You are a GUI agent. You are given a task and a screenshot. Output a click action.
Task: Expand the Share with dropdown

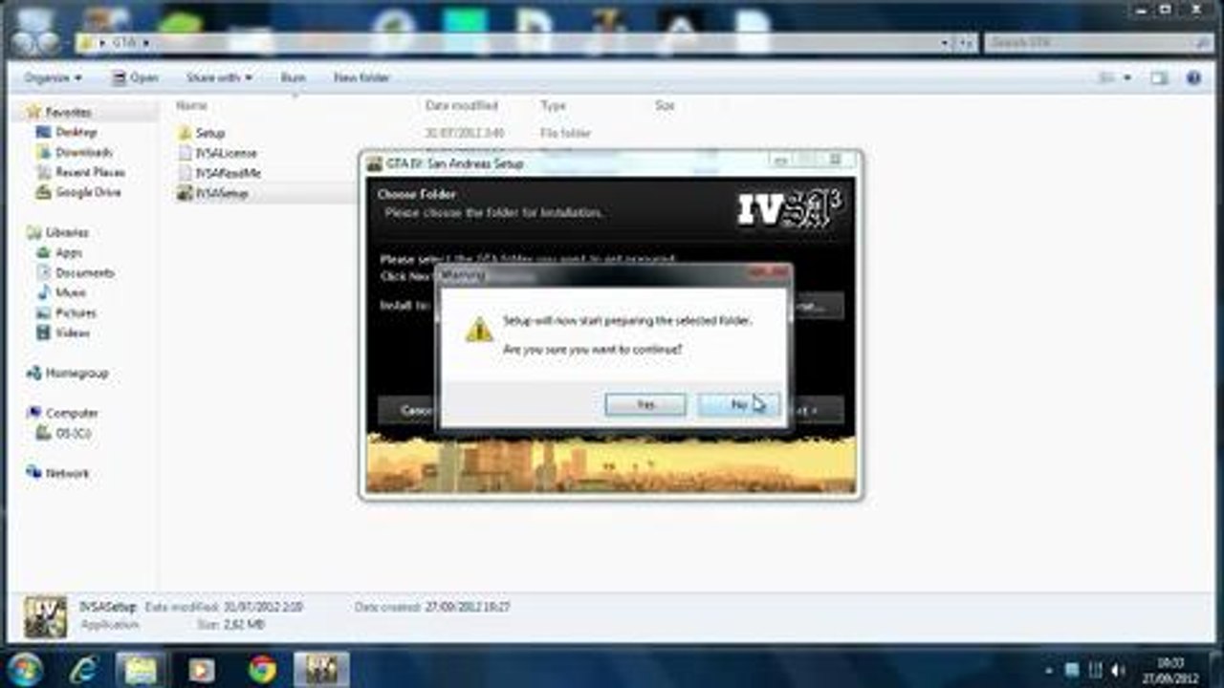(219, 77)
